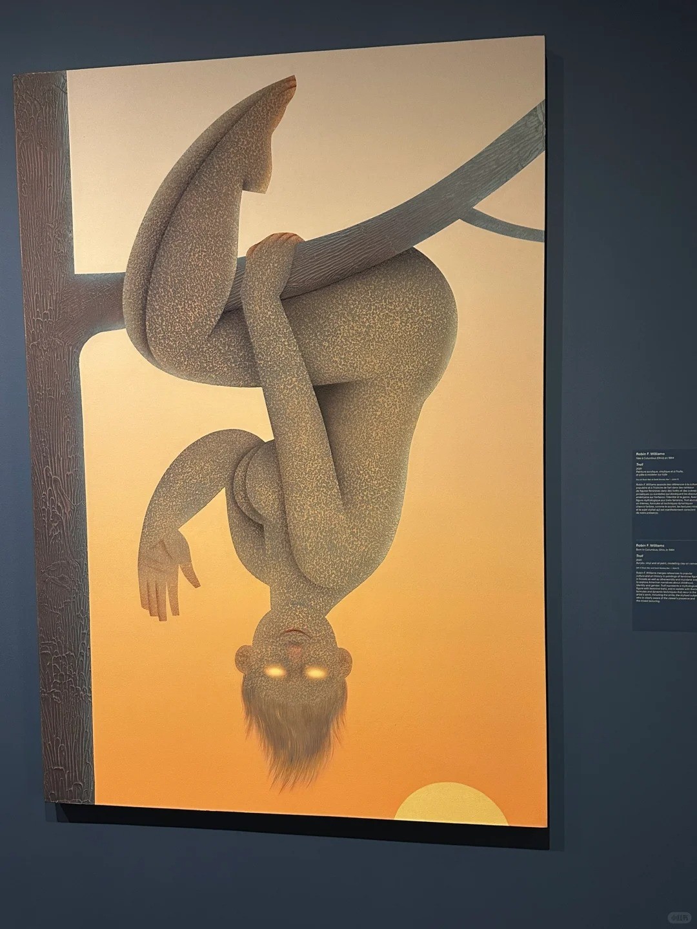Click the French description paragraph on label
The width and height of the screenshot is (697, 929).
(x=666, y=499)
